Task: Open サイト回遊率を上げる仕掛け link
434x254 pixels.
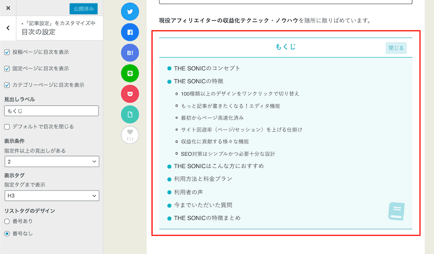Action: pos(242,130)
